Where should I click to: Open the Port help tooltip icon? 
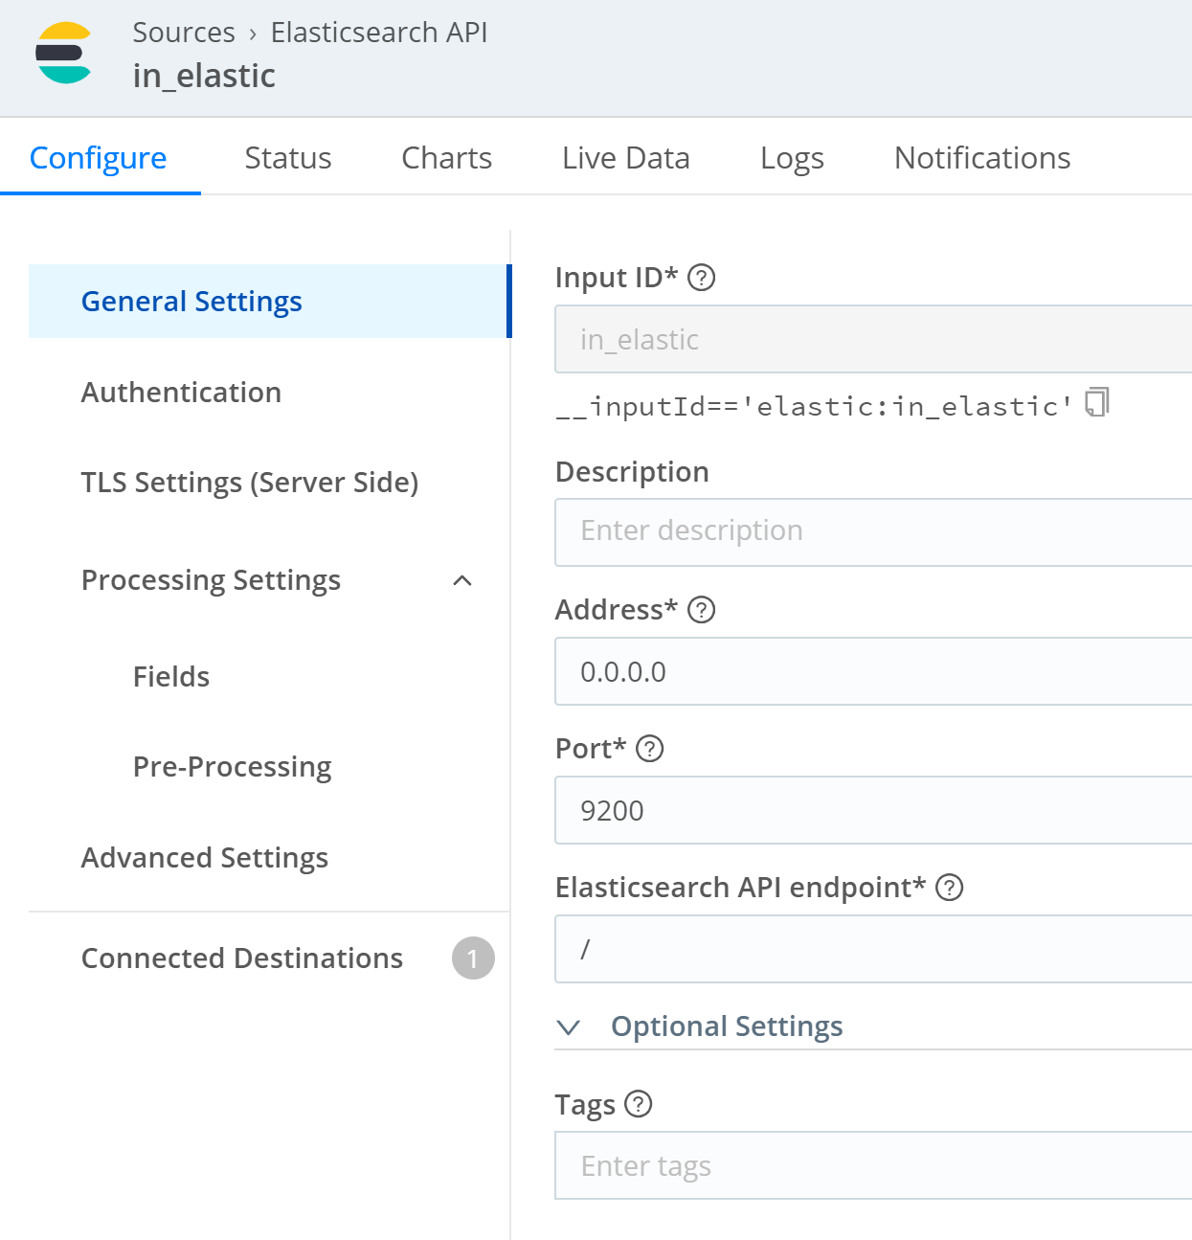[650, 749]
